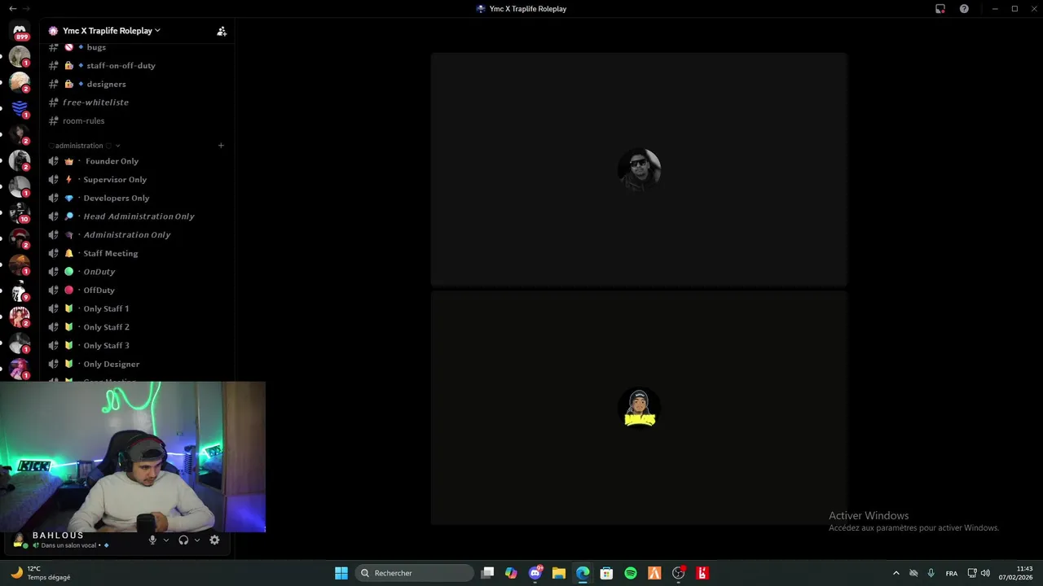Open the Ymc X Traplife Roleplay server menu
Image resolution: width=1043 pixels, height=586 pixels.
pos(111,31)
